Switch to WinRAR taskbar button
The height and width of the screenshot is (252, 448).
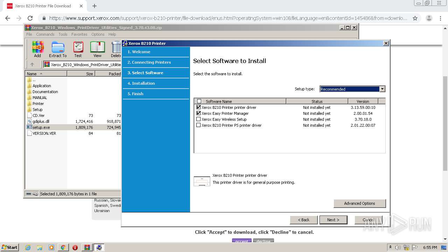87,247
